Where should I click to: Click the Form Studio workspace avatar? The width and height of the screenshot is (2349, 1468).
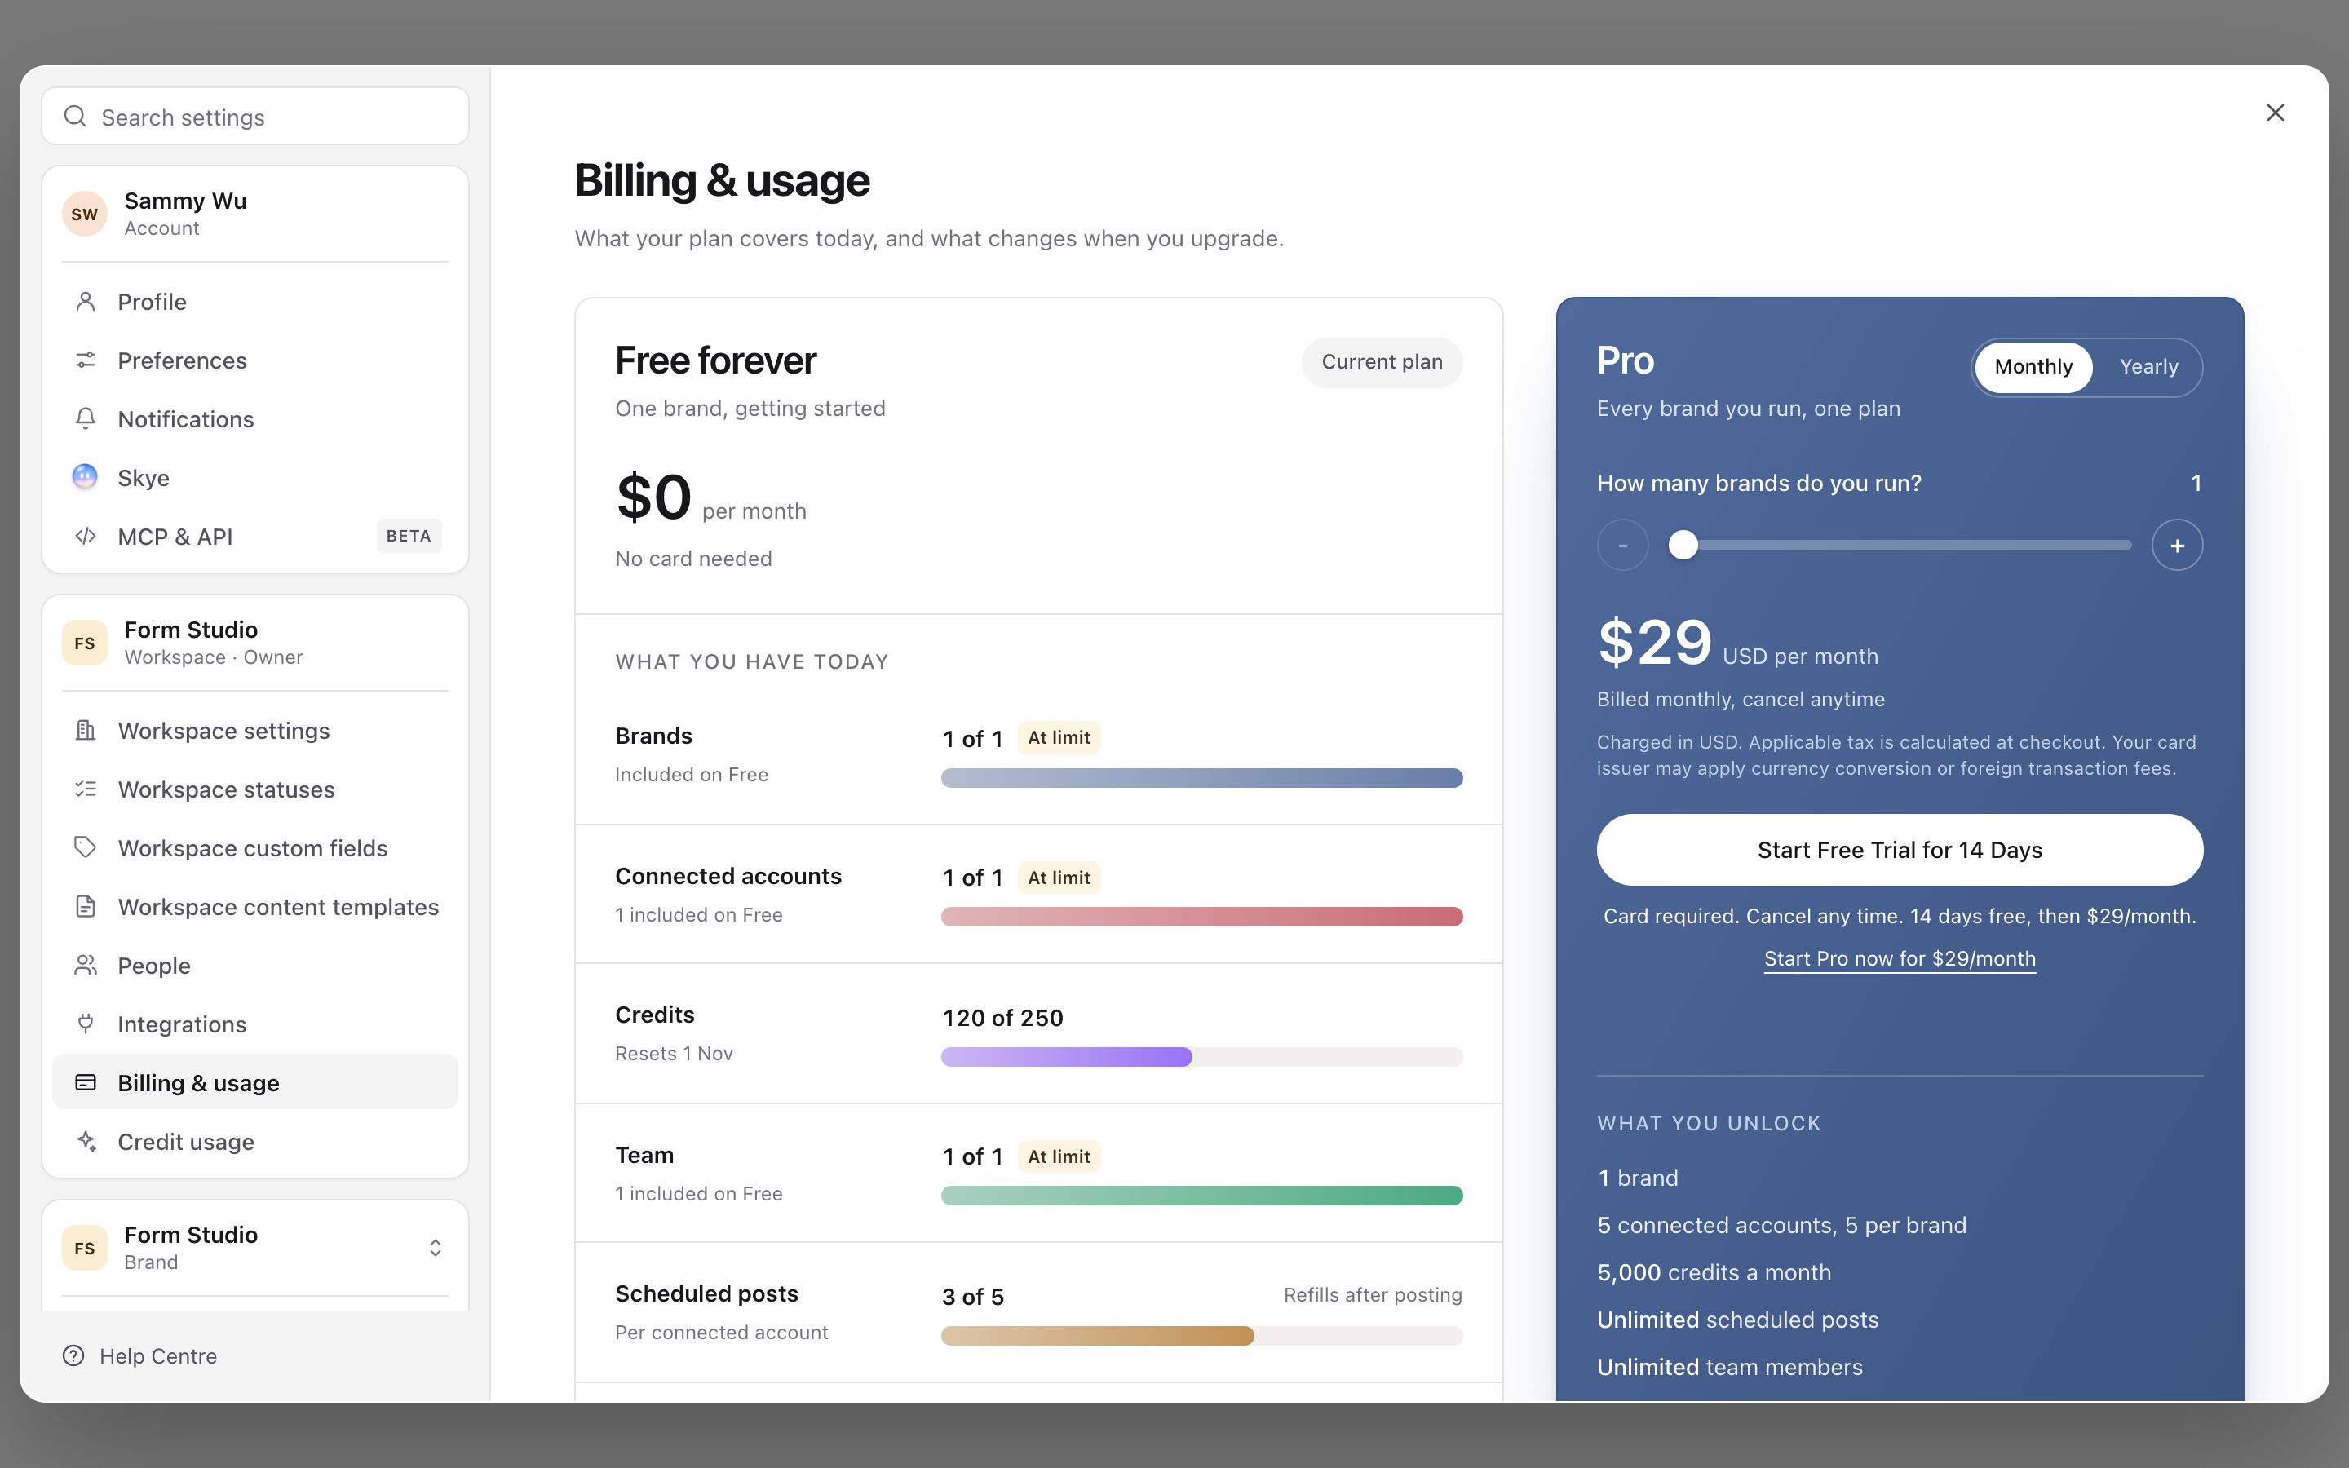click(85, 643)
